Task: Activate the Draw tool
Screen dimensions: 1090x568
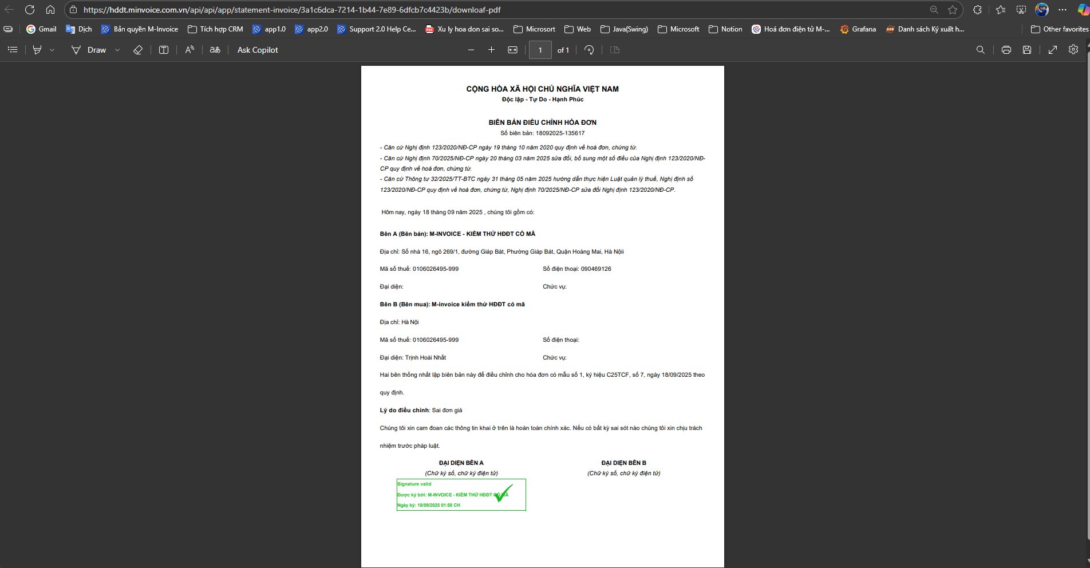Action: pyautogui.click(x=89, y=50)
